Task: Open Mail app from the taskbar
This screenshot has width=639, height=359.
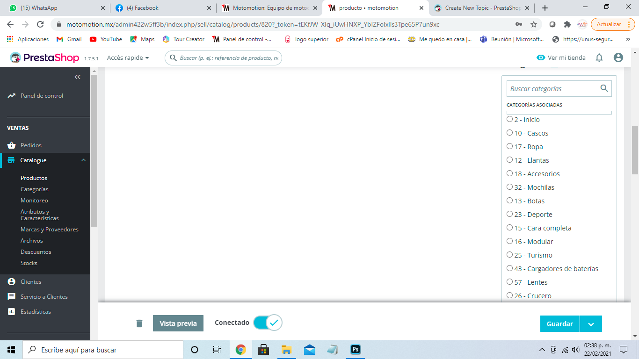Action: (x=310, y=350)
